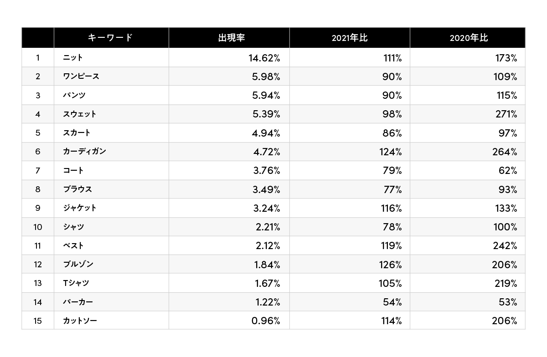
Task: Select the ニット keyword cell
Action: click(73, 58)
